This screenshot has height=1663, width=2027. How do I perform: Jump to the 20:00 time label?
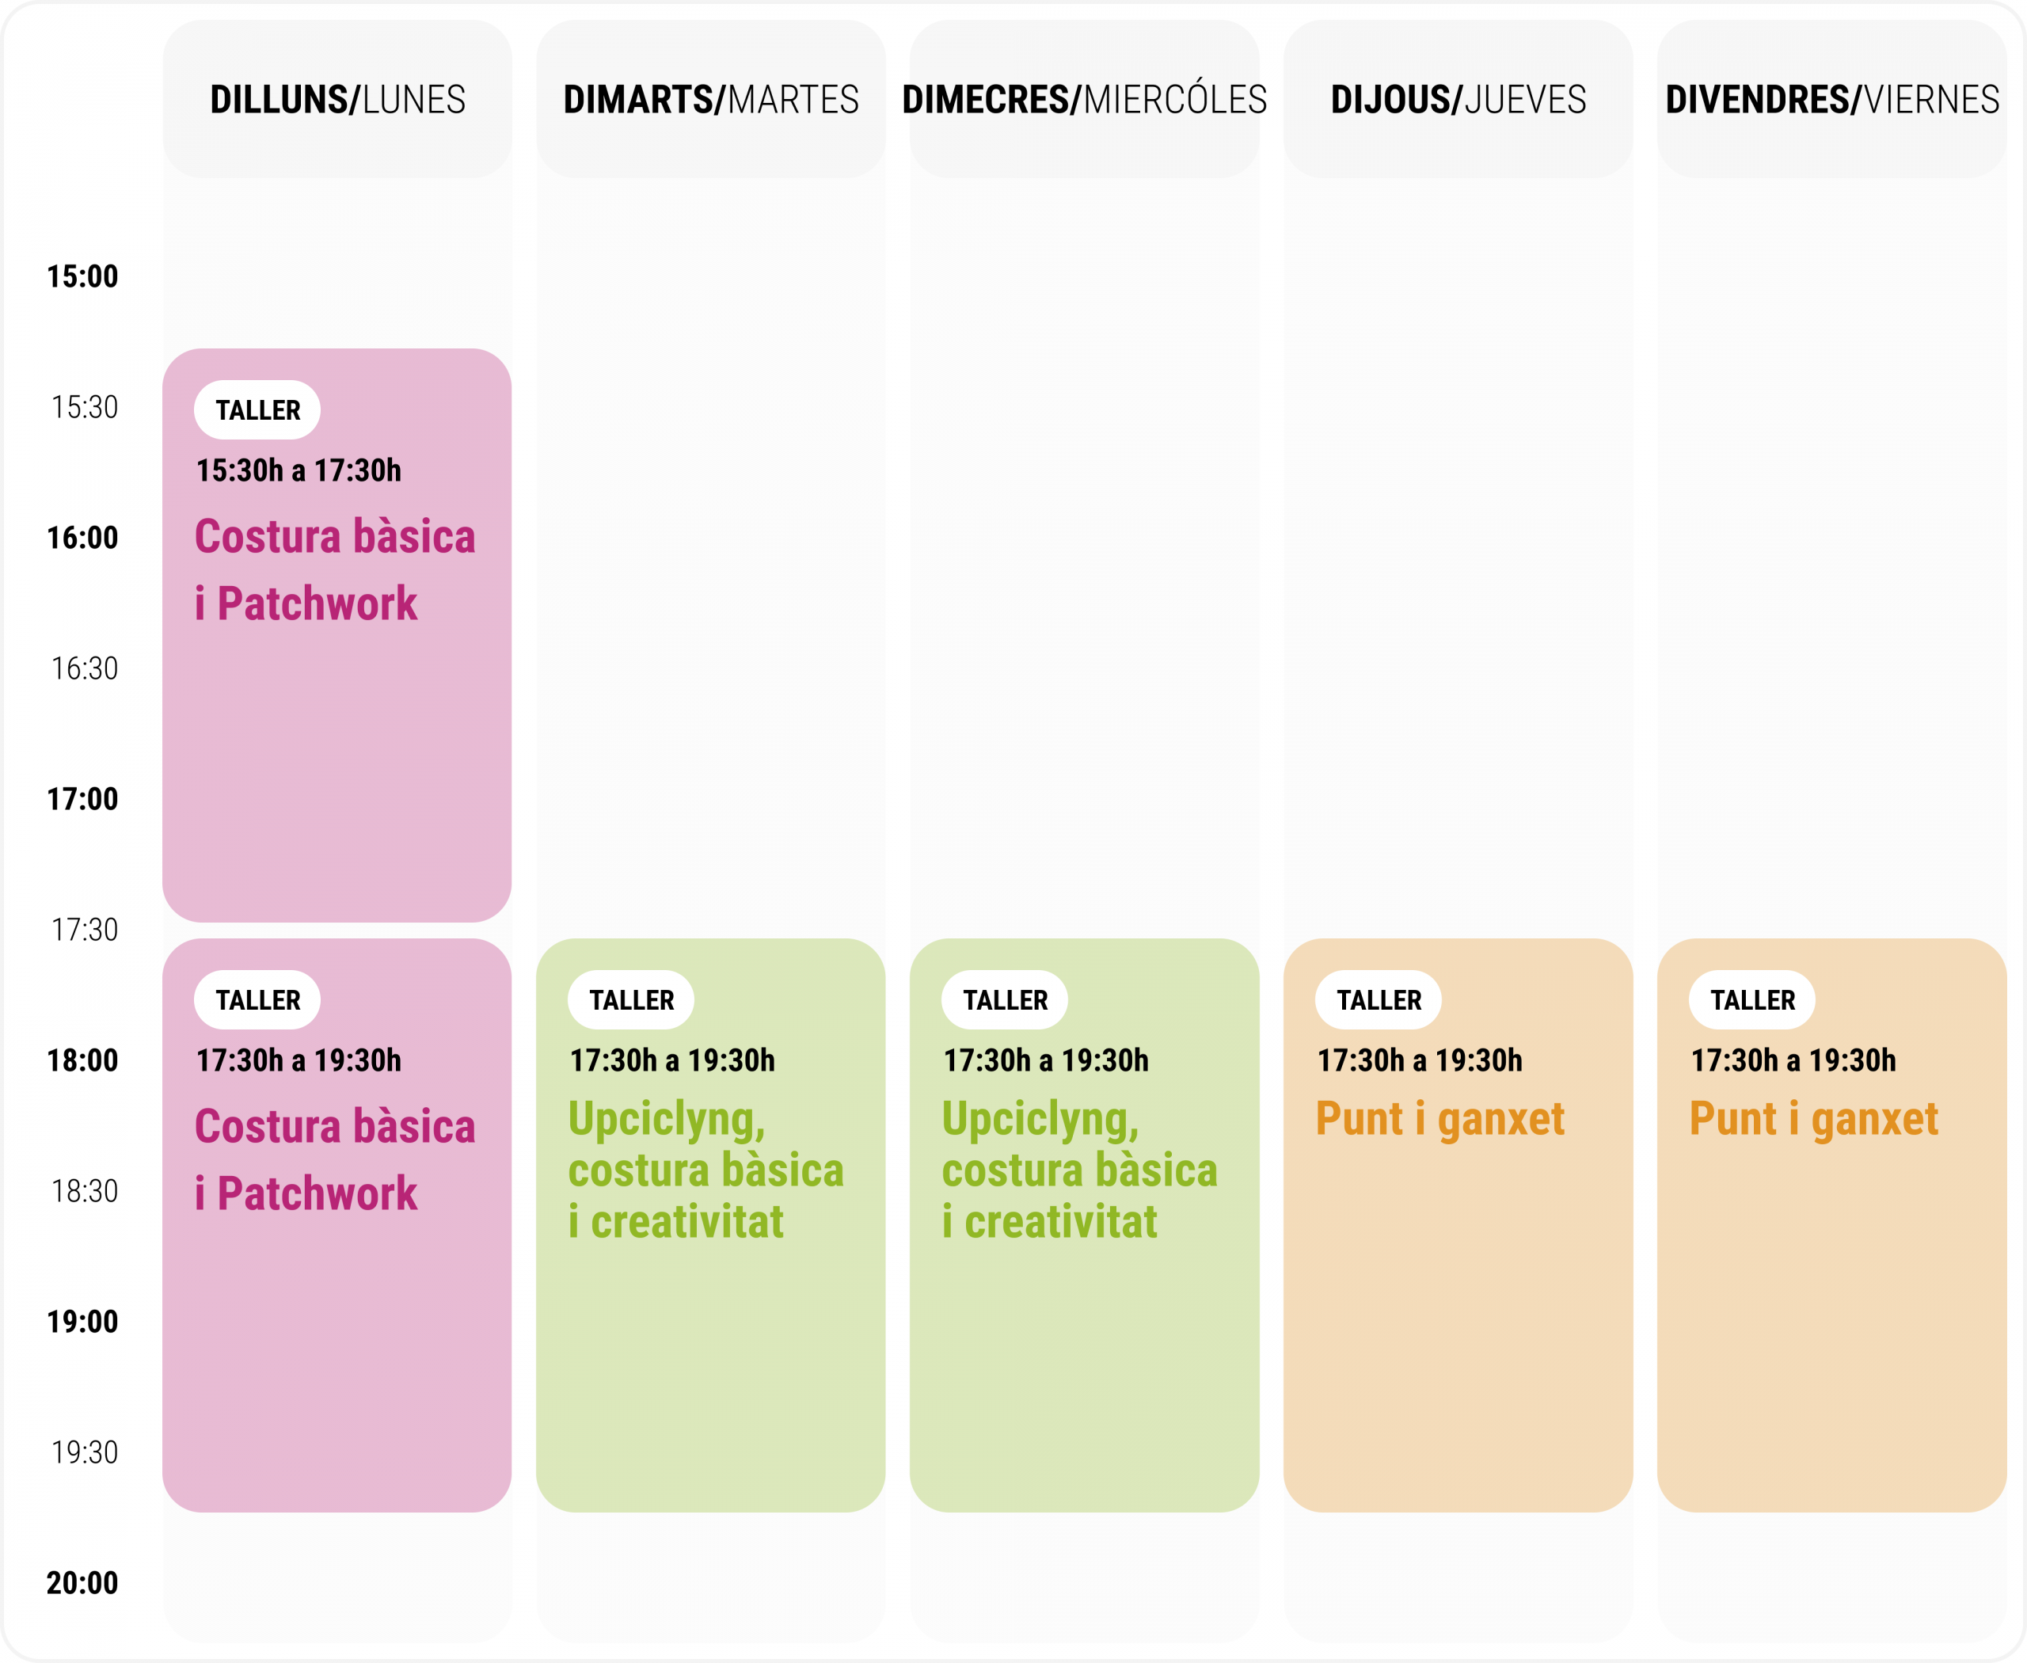(82, 1582)
